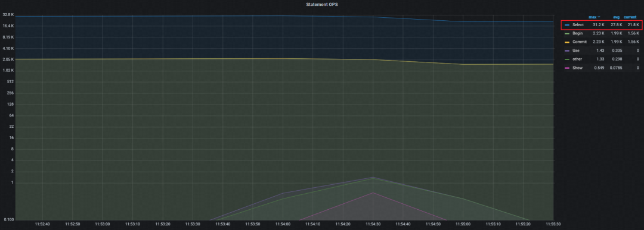The width and height of the screenshot is (644, 230).
Task: Open the Statement OPS panel title menu
Action: (322, 4)
